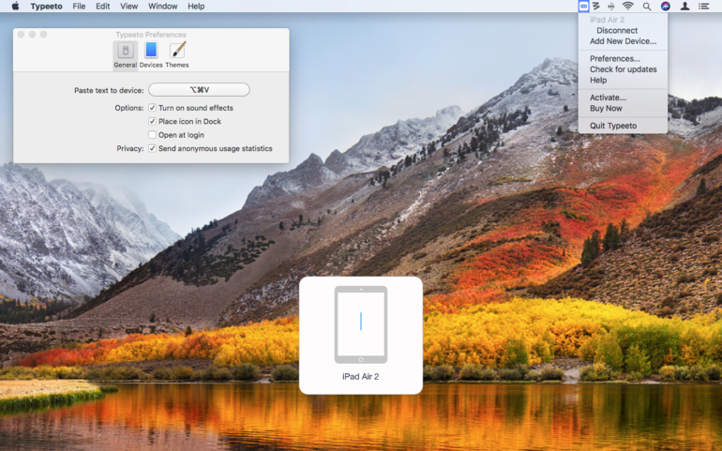Enable Open at login checkbox
The height and width of the screenshot is (451, 722).
[x=152, y=134]
